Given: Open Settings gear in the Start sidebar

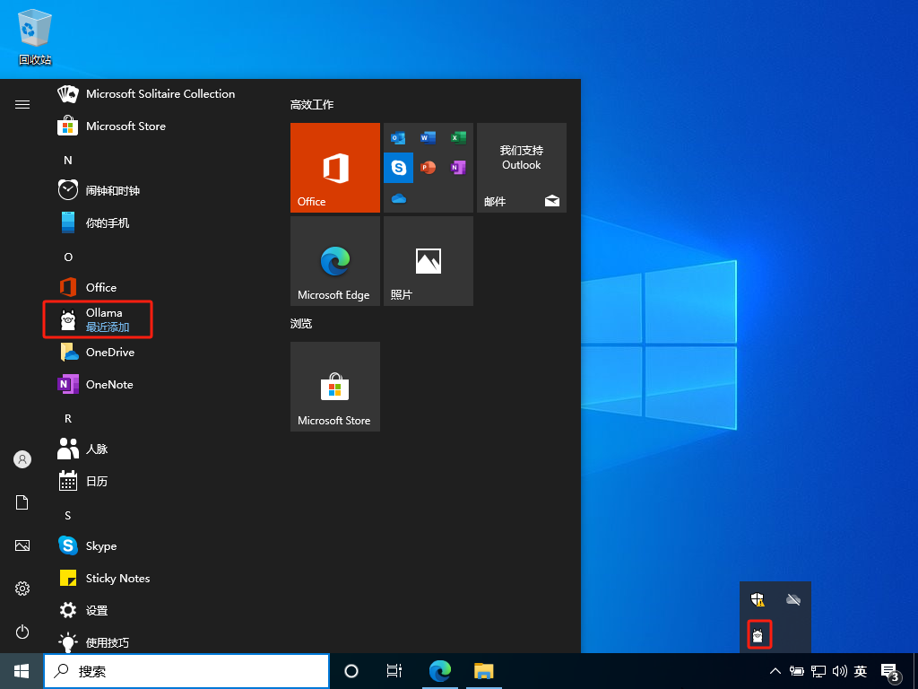Looking at the screenshot, I should click(x=22, y=589).
